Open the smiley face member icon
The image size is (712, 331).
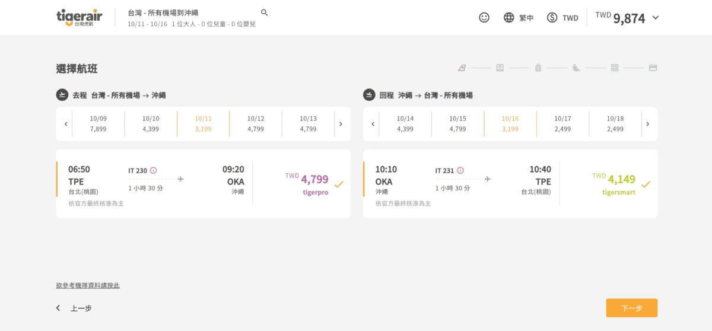tap(484, 18)
